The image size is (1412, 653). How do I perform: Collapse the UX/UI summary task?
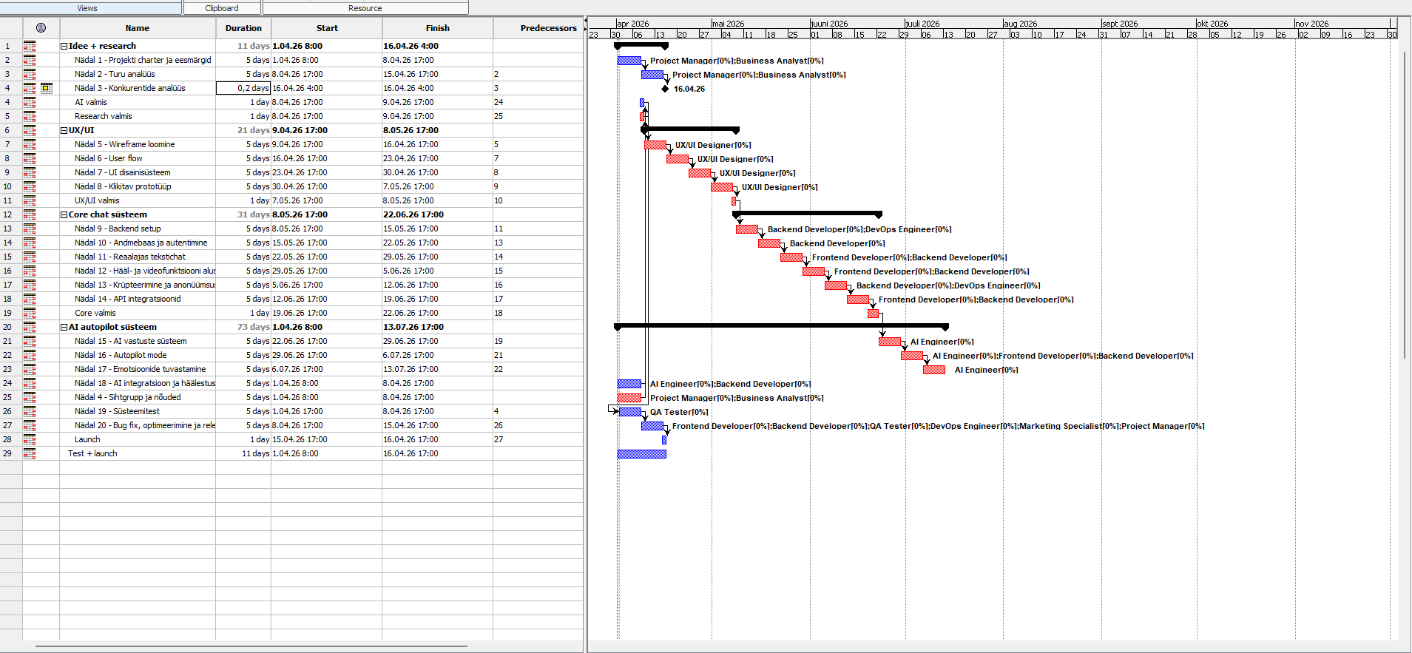click(64, 130)
